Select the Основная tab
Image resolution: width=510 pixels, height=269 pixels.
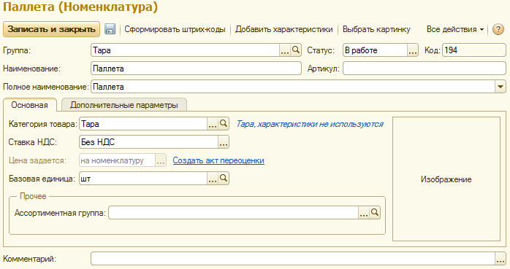tap(30, 105)
